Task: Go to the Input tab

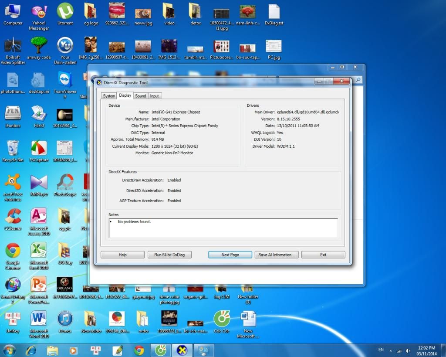Action: click(x=154, y=96)
